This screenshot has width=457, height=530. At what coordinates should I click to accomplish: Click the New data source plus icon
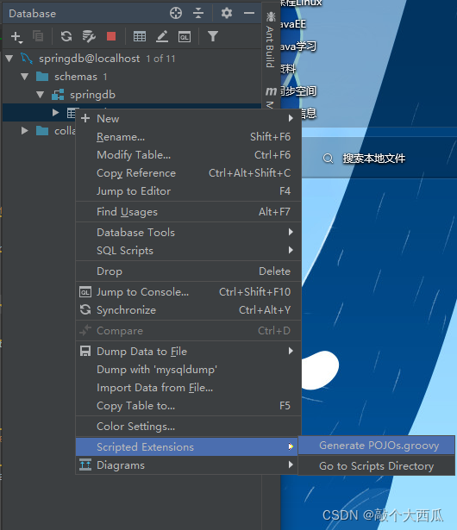(x=16, y=36)
